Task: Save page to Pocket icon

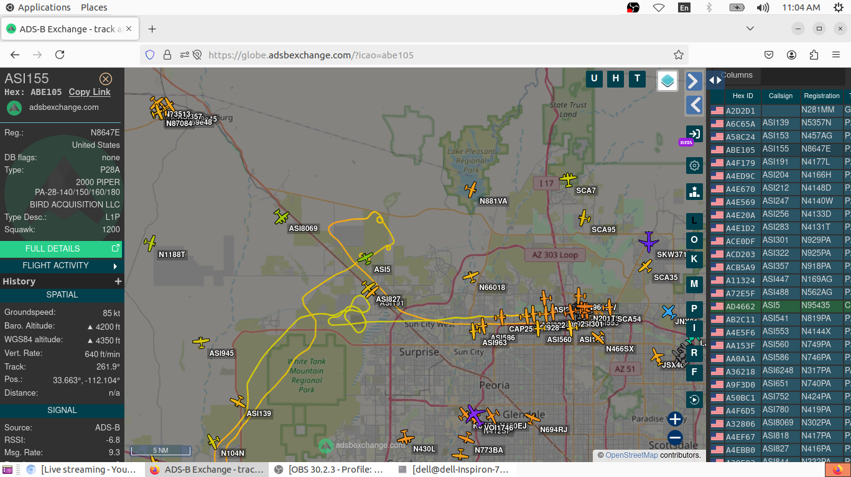Action: click(x=769, y=55)
